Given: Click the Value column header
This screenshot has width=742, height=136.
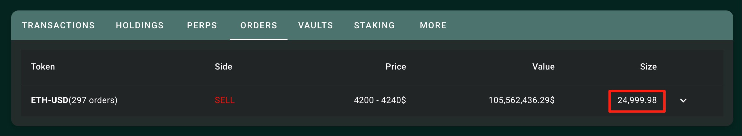Looking at the screenshot, I should 544,67.
